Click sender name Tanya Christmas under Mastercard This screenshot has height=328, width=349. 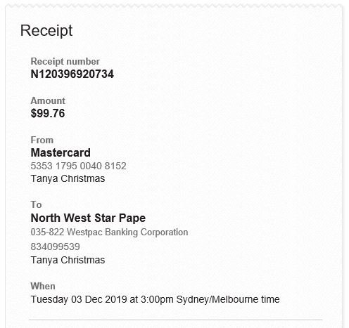pyautogui.click(x=68, y=178)
